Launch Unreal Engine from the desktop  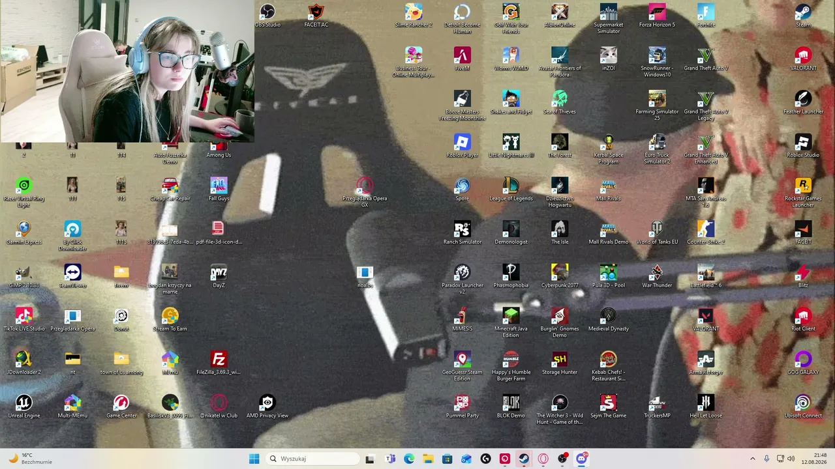[x=23, y=406]
